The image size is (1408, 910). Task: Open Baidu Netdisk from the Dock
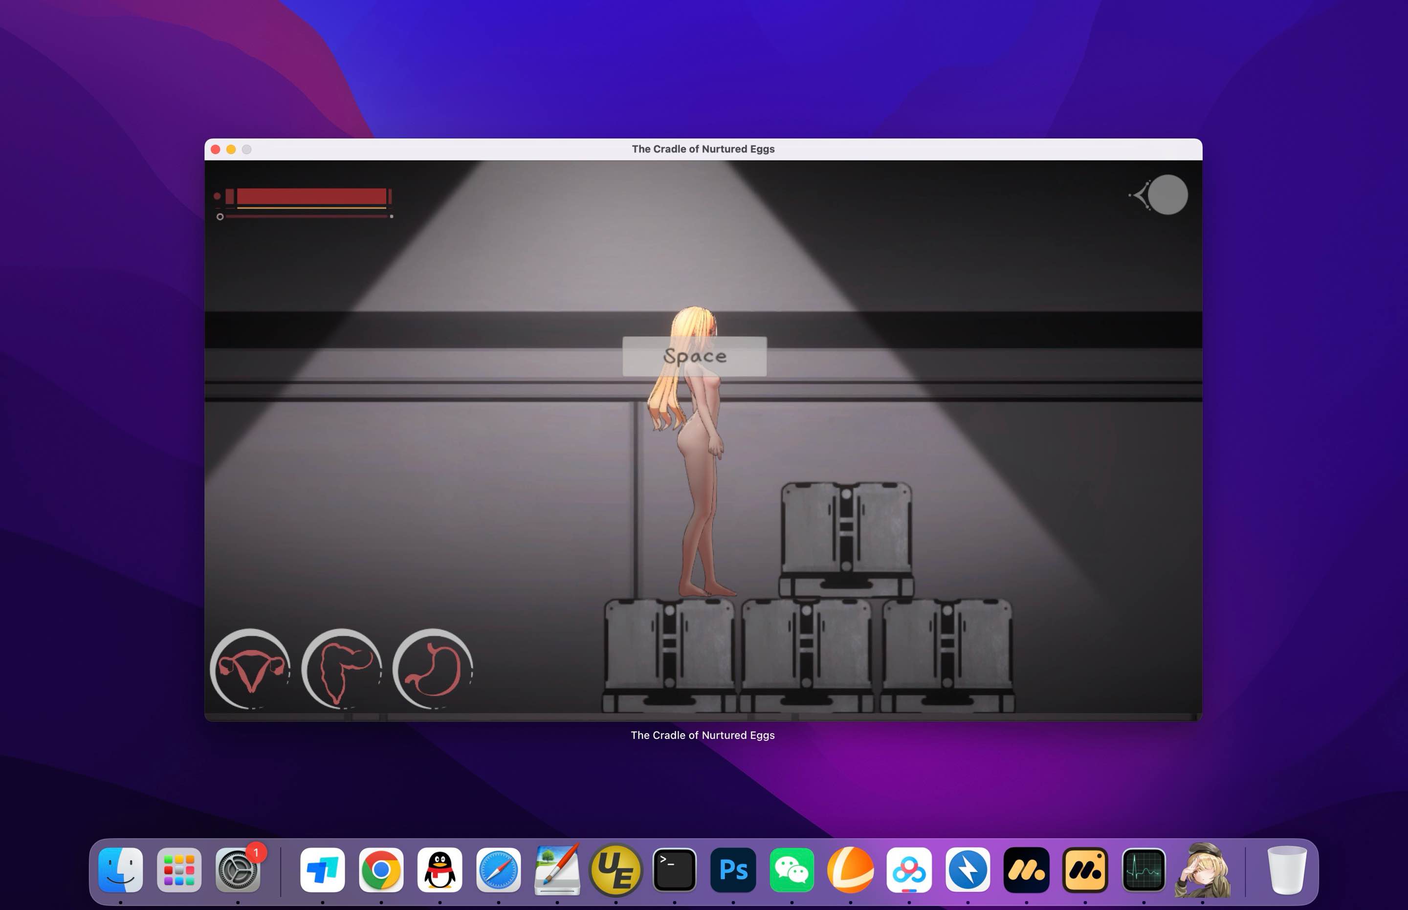[x=909, y=870]
